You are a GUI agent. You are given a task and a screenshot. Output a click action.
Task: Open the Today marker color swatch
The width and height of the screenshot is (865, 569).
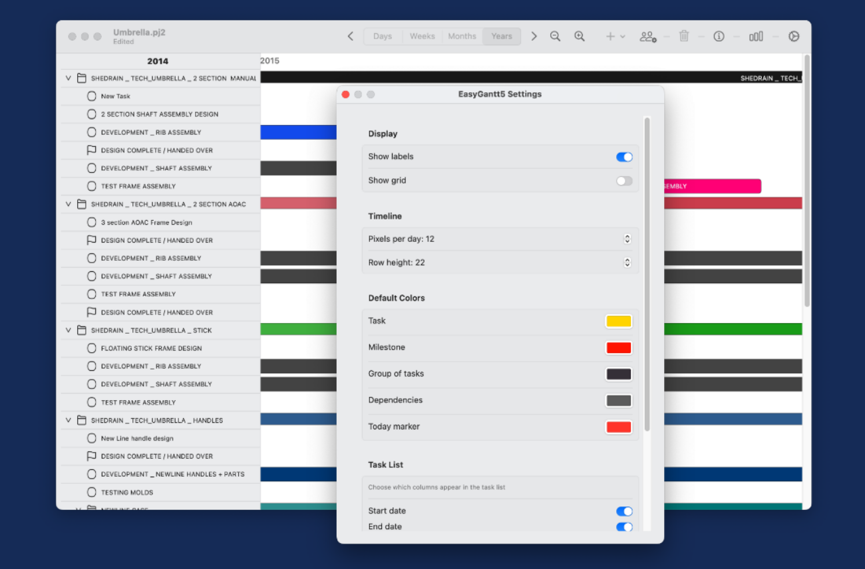[619, 427]
